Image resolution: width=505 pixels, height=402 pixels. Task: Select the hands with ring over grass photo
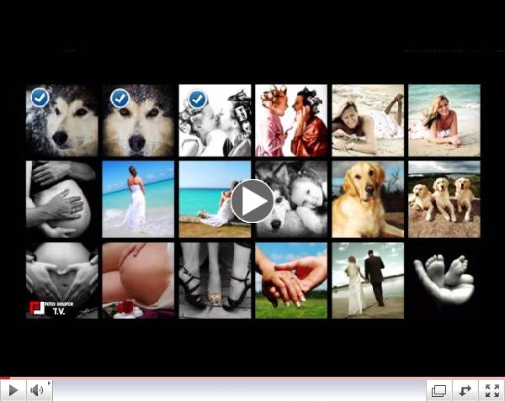pyautogui.click(x=291, y=280)
